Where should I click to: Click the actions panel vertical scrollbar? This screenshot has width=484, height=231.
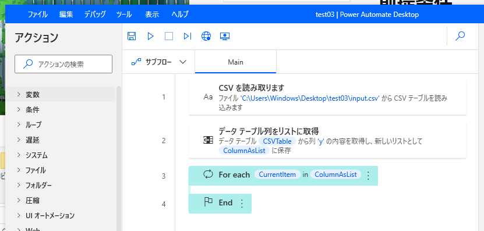point(119,159)
